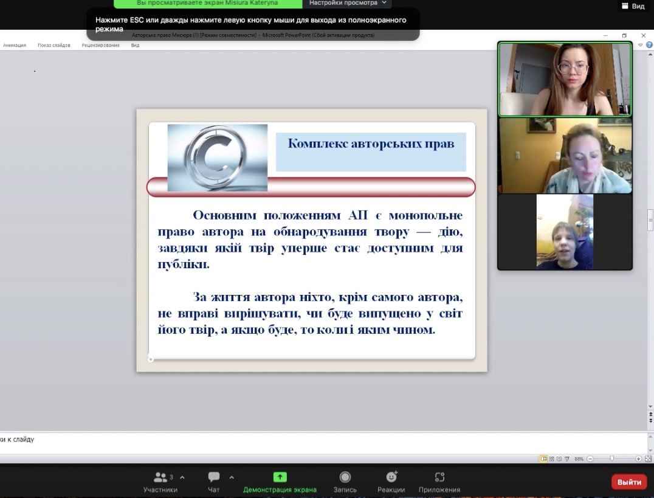
Task: Expand the arrow next to Участники
Action: (182, 477)
